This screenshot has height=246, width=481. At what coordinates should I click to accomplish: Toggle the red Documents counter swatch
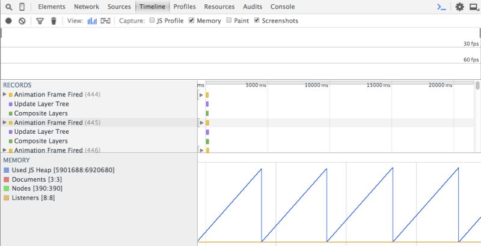click(7, 179)
